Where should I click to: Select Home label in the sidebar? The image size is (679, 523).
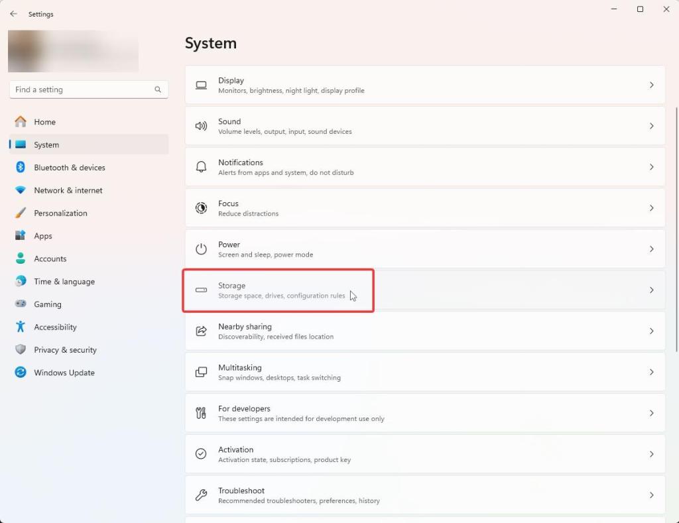pos(44,122)
